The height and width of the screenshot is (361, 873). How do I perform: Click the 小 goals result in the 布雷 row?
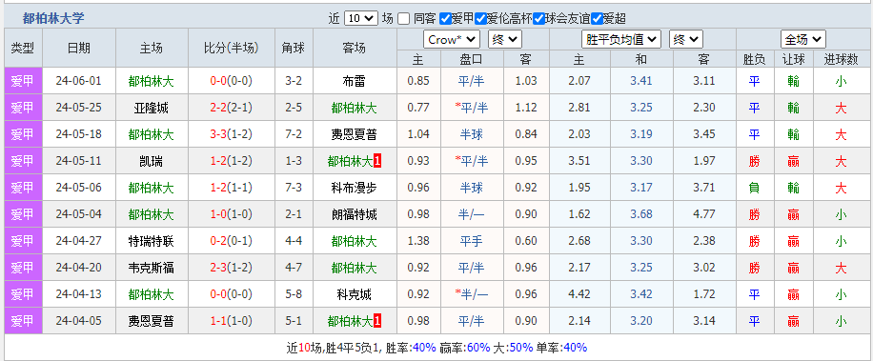coord(841,81)
